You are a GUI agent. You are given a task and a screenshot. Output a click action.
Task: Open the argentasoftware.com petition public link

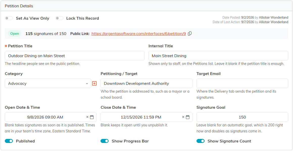point(139,34)
